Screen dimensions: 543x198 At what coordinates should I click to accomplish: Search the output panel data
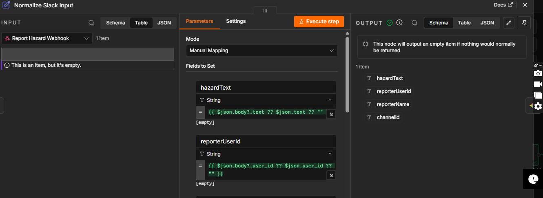click(x=414, y=23)
